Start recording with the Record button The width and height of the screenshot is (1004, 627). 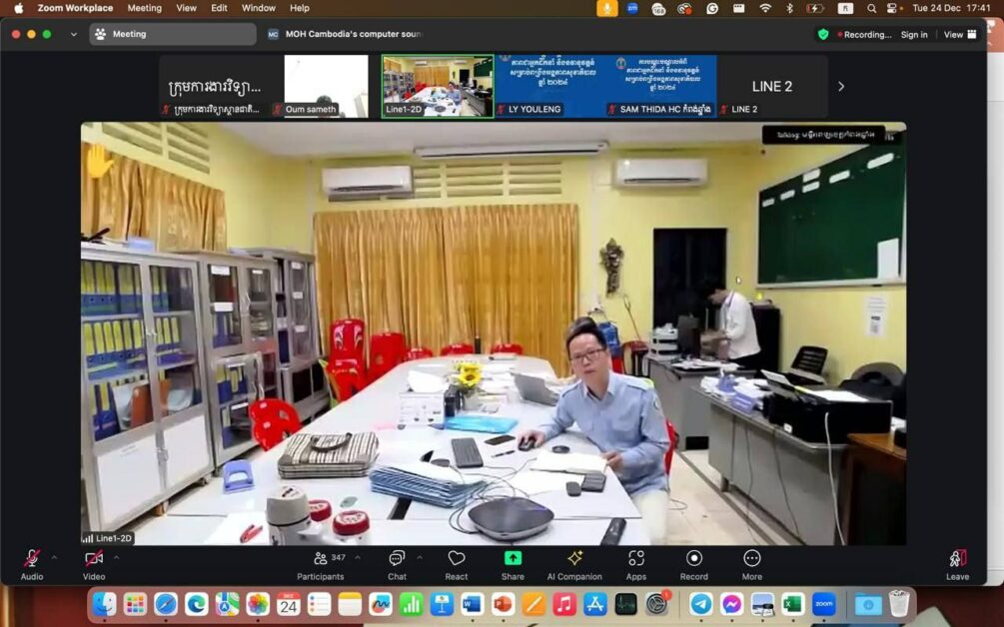coord(693,560)
